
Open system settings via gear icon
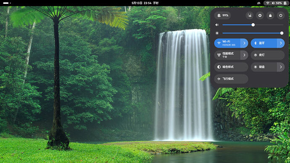tap(260, 16)
